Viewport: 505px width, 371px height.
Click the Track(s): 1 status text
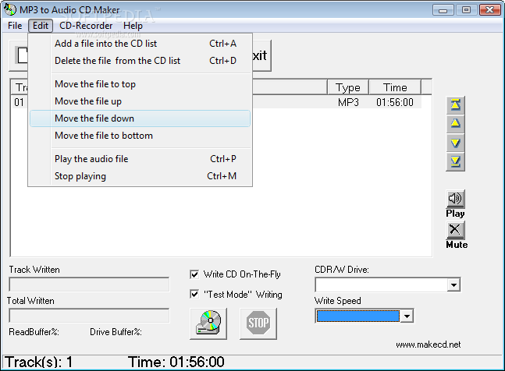click(38, 362)
